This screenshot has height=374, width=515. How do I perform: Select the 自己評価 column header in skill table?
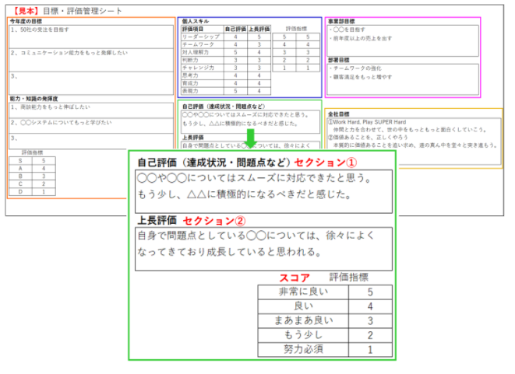click(x=235, y=29)
